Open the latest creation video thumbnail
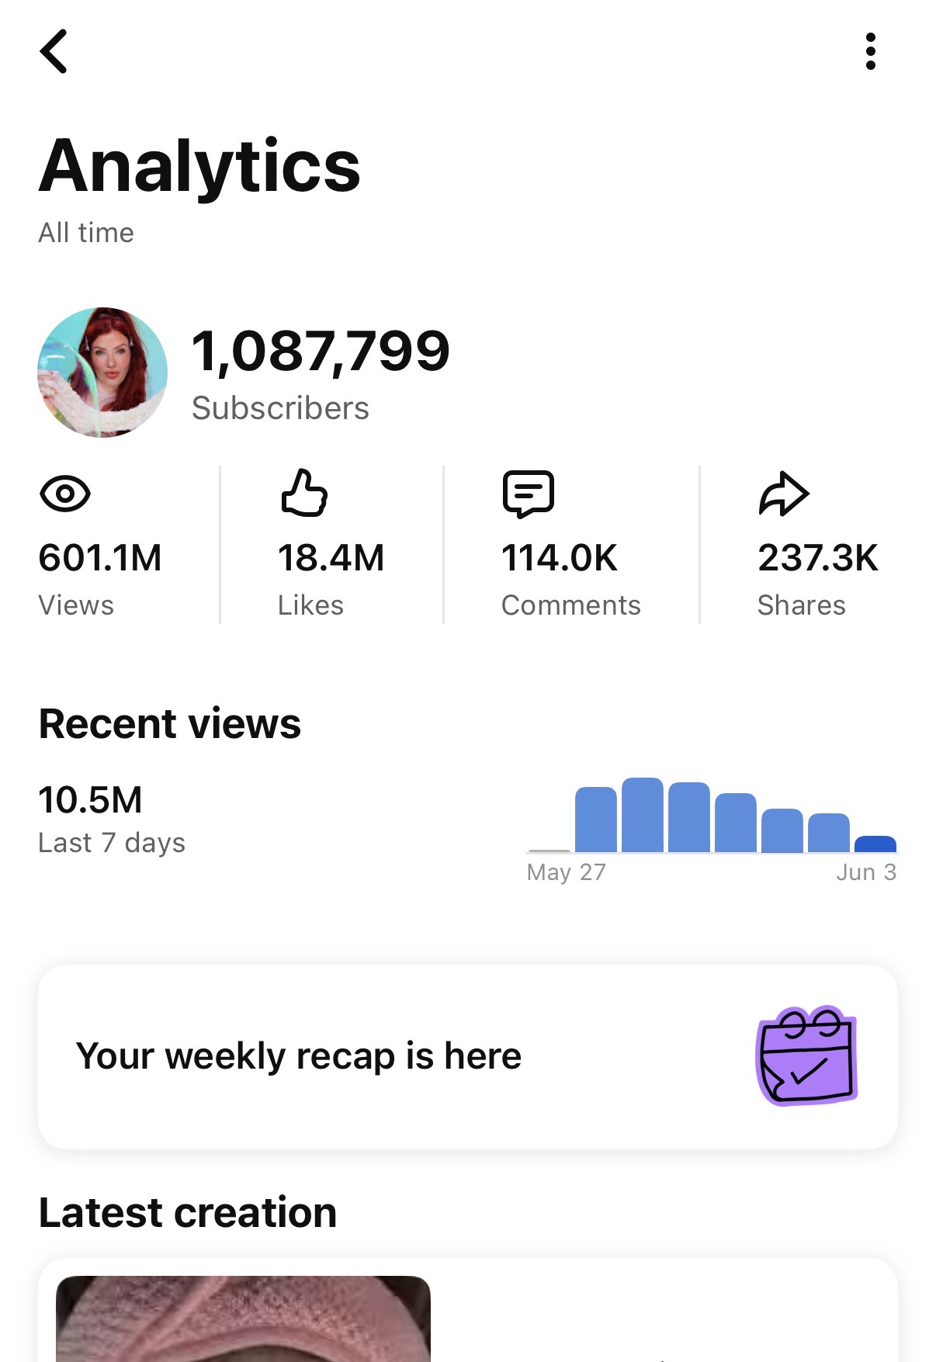Image resolution: width=936 pixels, height=1362 pixels. [x=243, y=1319]
